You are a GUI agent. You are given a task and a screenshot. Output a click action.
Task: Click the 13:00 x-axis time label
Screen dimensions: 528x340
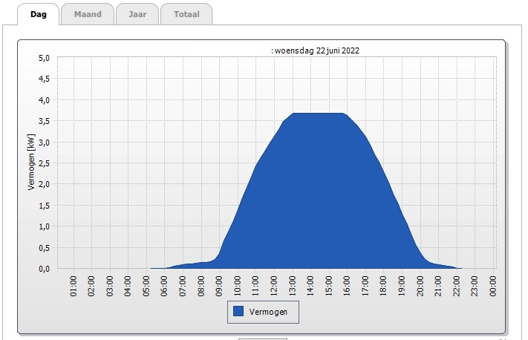tap(292, 286)
